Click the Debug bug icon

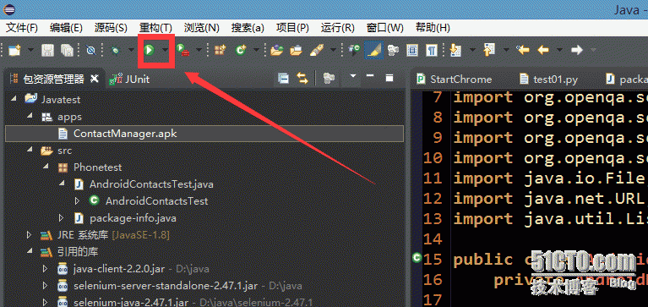(x=116, y=50)
